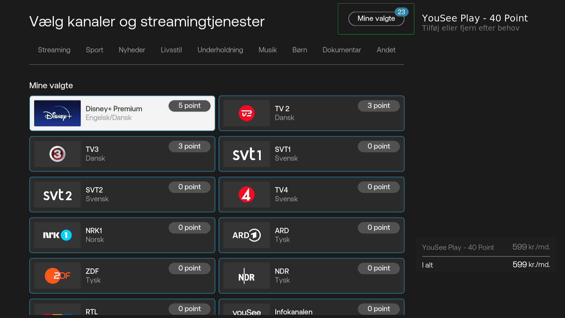Click the 23 selected-count badge
This screenshot has height=318, width=565.
tap(401, 12)
